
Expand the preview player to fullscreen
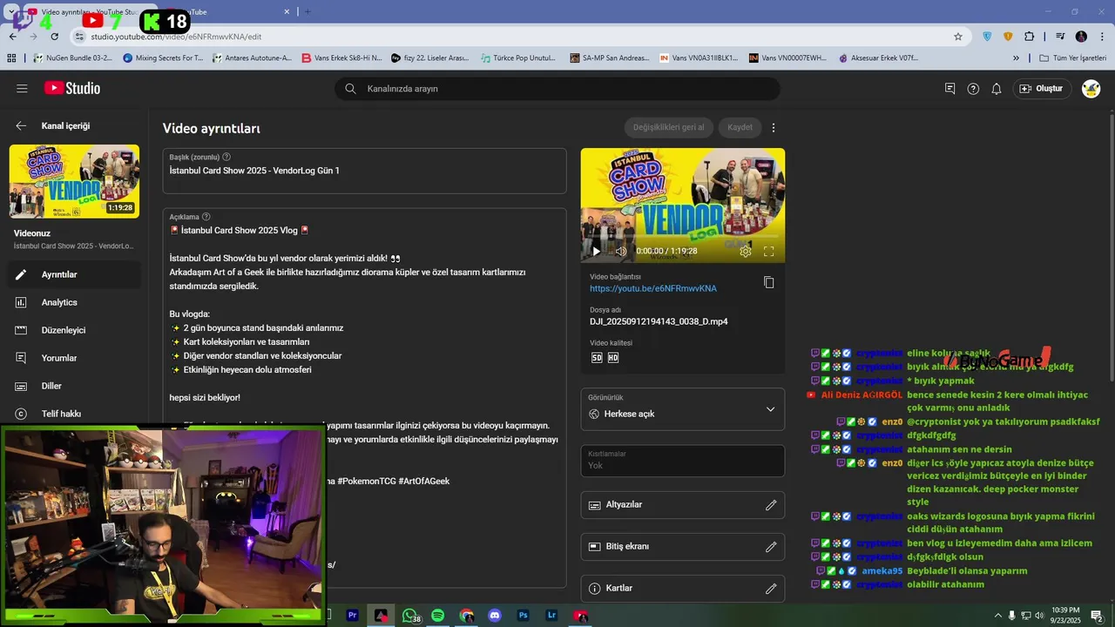tap(769, 251)
